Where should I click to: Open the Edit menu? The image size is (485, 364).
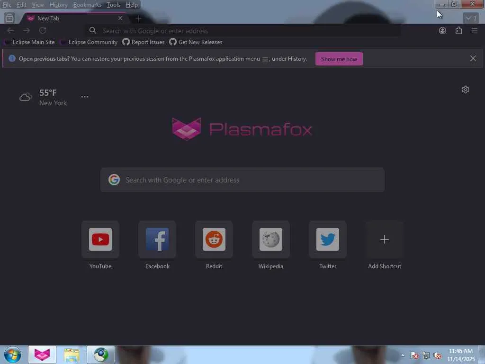(21, 5)
